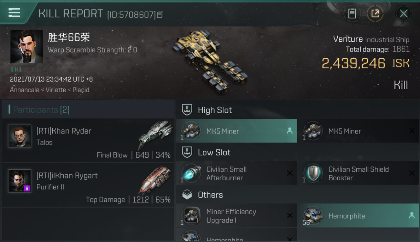420x242 pixels.
Task: Open Khan Ryder's pilot portrait
Action: pos(20,136)
